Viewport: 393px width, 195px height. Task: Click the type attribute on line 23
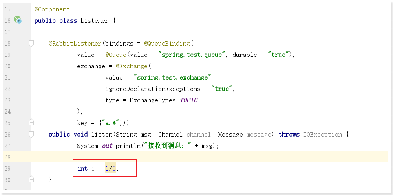(112, 100)
